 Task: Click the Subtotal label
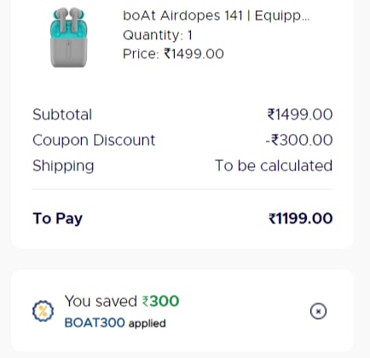pos(62,115)
